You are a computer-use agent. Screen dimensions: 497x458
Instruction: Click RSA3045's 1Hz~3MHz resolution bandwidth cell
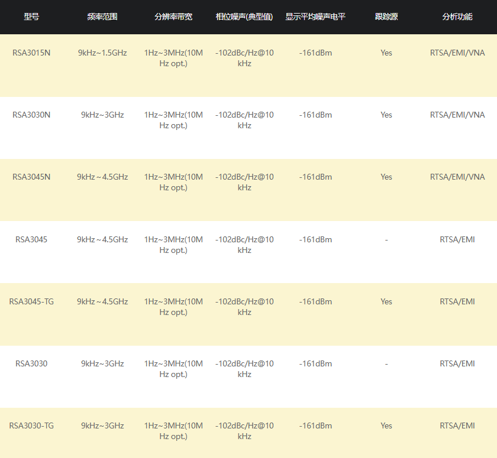click(x=173, y=245)
